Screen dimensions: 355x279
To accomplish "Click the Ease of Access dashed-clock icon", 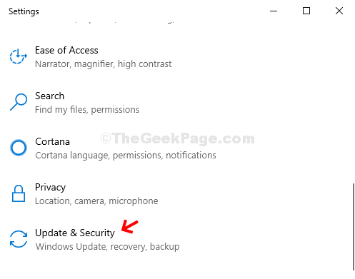I will (x=19, y=56).
